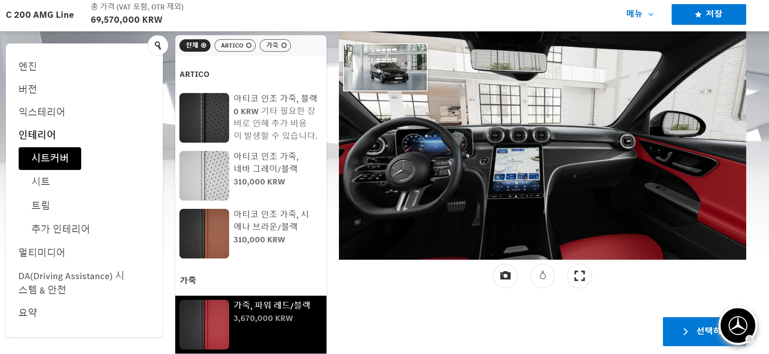
Task: Choose the ARTICO black swatch
Action: 204,118
